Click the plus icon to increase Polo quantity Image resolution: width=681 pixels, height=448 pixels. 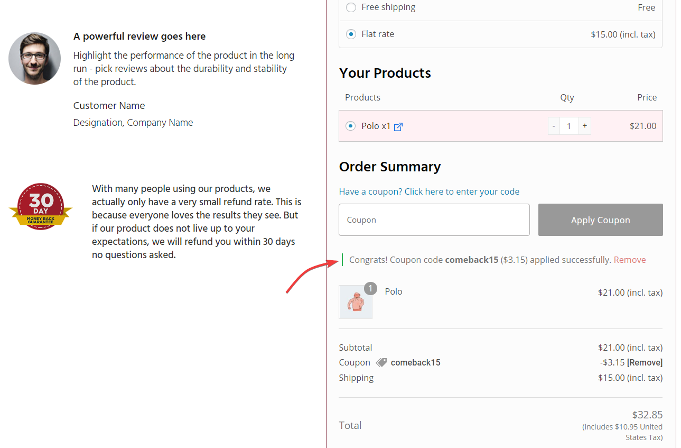[x=584, y=126]
